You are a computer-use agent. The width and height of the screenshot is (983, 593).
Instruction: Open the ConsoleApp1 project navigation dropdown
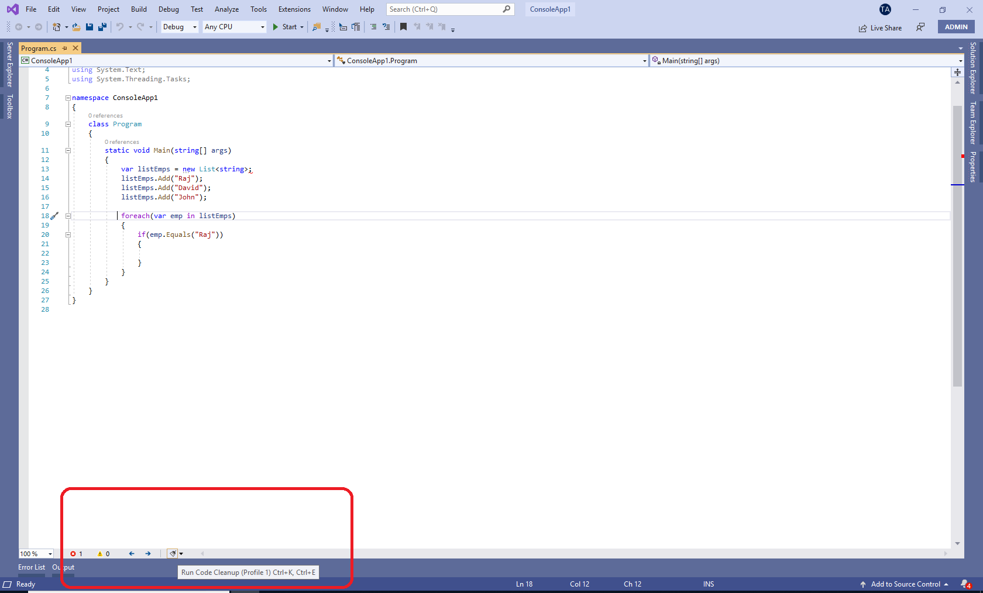[x=176, y=60]
